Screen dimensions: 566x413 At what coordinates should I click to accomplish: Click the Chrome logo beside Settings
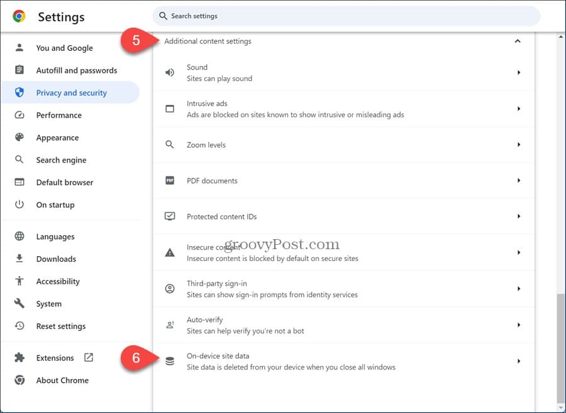(19, 16)
